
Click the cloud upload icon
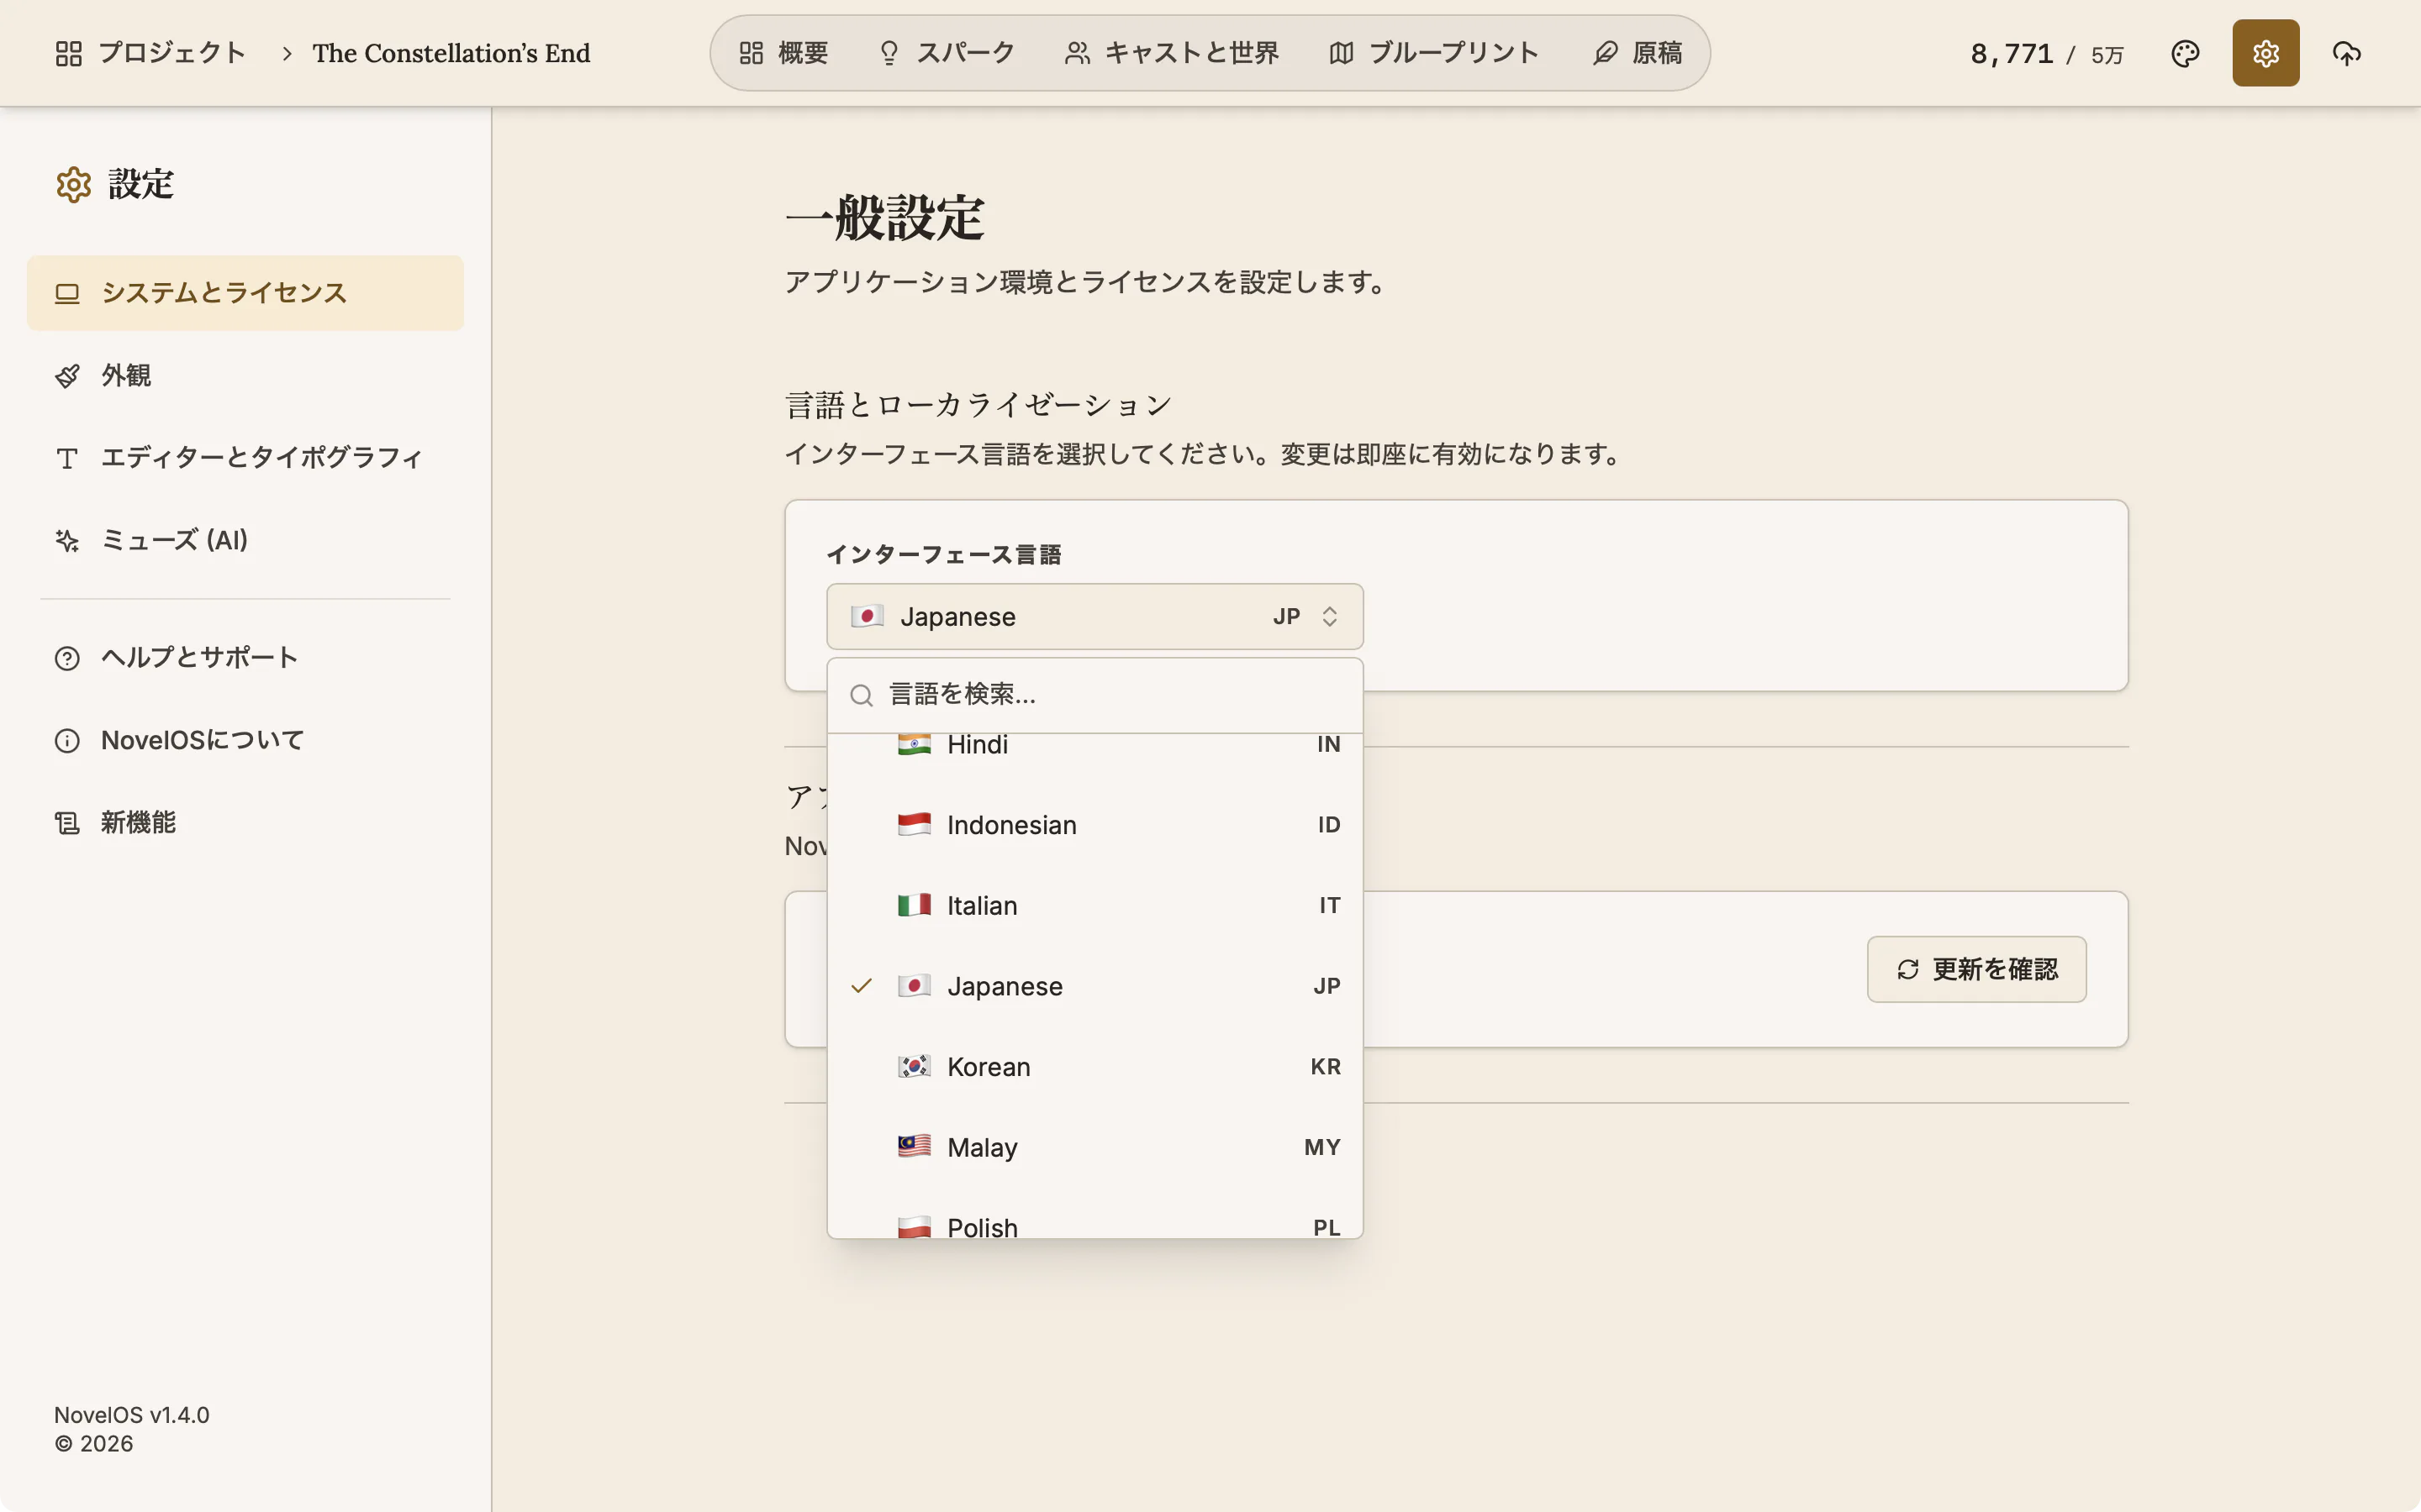coord(2346,53)
